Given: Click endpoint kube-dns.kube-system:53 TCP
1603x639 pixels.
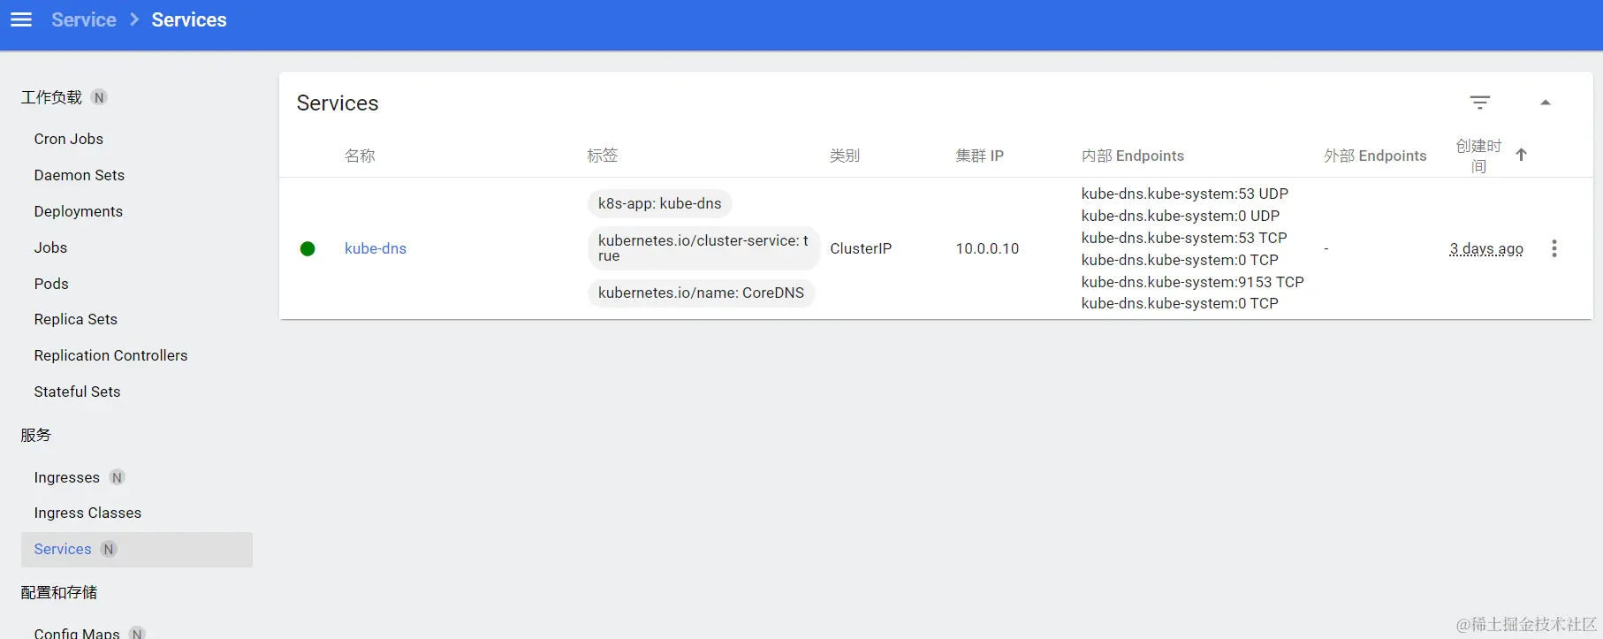Looking at the screenshot, I should point(1184,238).
